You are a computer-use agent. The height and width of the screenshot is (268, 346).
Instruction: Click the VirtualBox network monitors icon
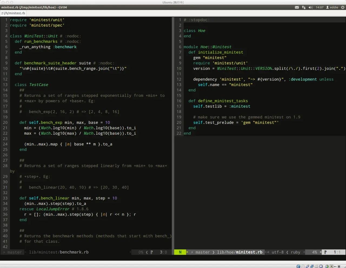pos(312,266)
